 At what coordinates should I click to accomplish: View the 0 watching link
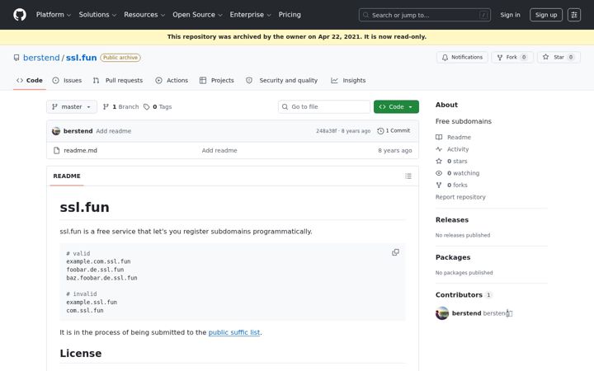458,173
